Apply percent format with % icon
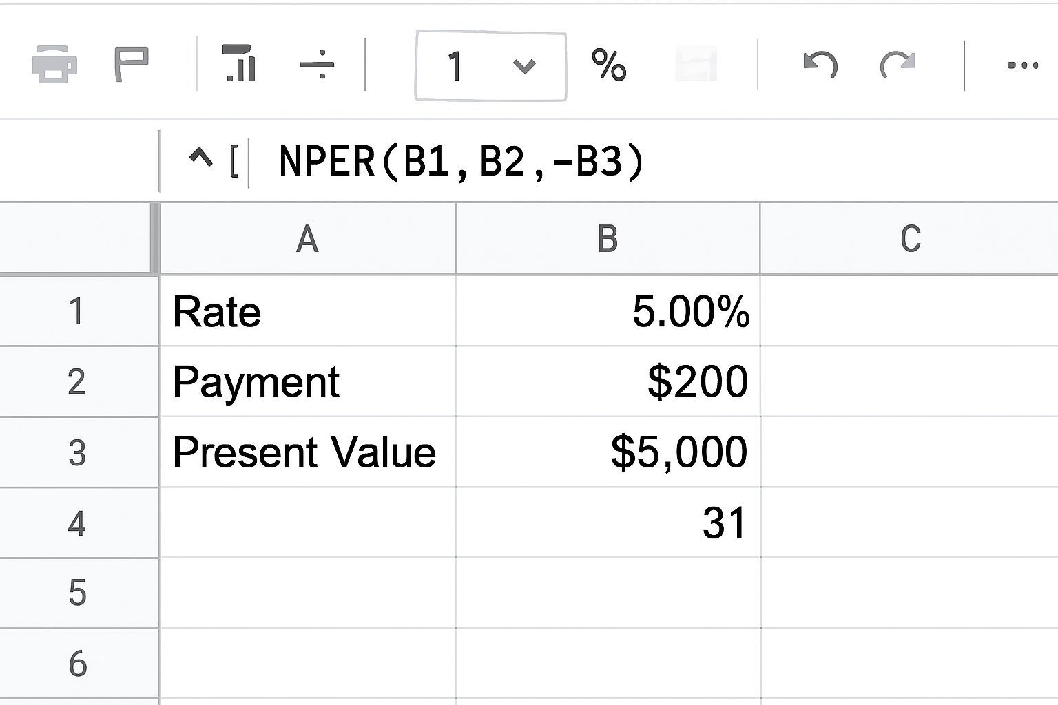This screenshot has width=1058, height=705. (608, 65)
